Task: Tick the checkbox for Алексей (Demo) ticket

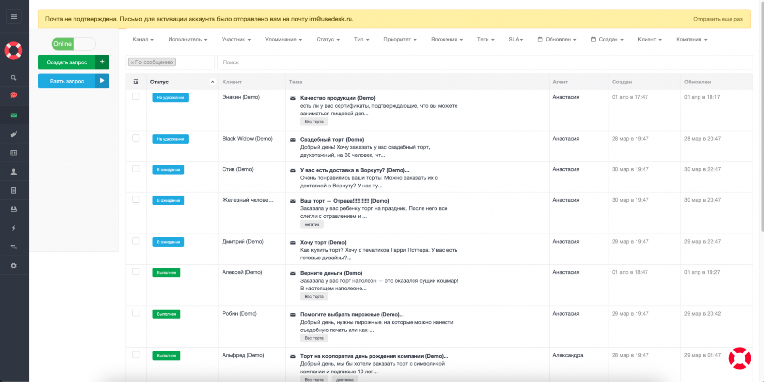Action: coord(136,272)
